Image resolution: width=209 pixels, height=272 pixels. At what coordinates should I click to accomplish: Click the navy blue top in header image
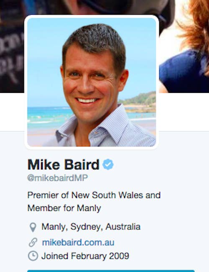pos(184,72)
